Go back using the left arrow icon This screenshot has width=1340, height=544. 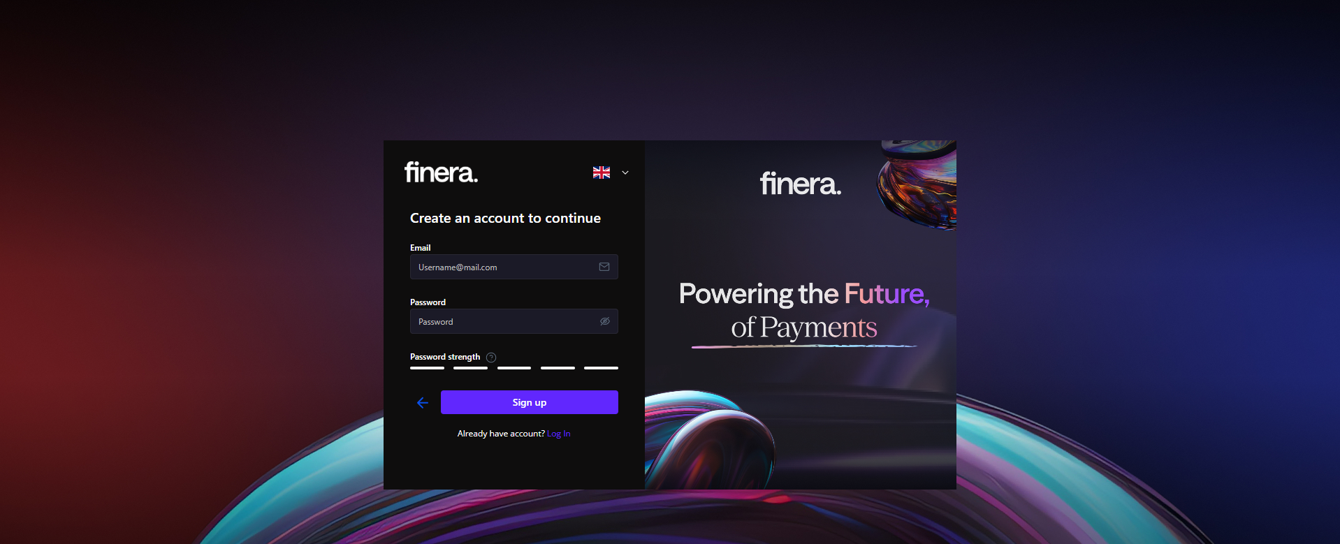[x=423, y=403]
